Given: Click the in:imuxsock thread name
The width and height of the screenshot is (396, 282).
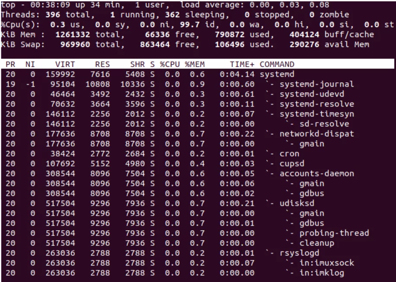Looking at the screenshot, I should pyautogui.click(x=327, y=263).
